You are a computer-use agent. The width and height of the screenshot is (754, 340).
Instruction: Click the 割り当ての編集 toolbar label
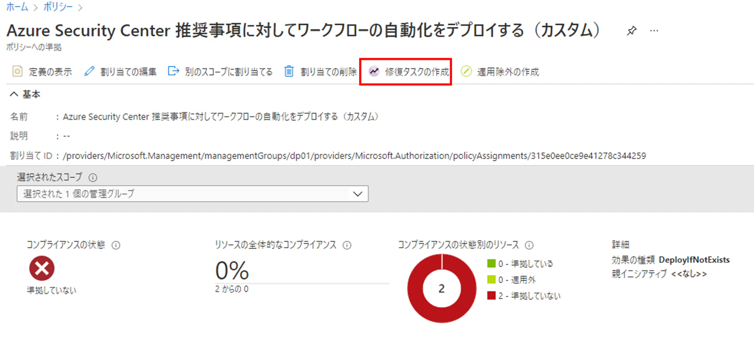pyautogui.click(x=128, y=72)
